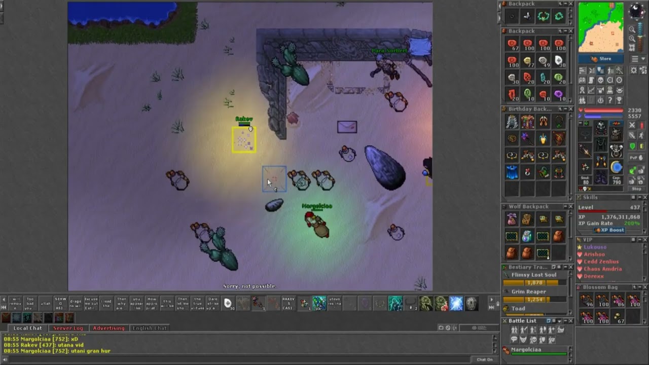This screenshot has width=649, height=365.
Task: Click the blue mana bar
Action: [x=604, y=116]
